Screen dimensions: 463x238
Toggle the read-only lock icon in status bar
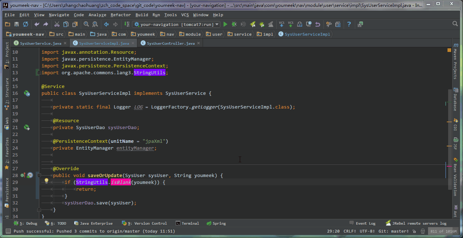coord(414,231)
